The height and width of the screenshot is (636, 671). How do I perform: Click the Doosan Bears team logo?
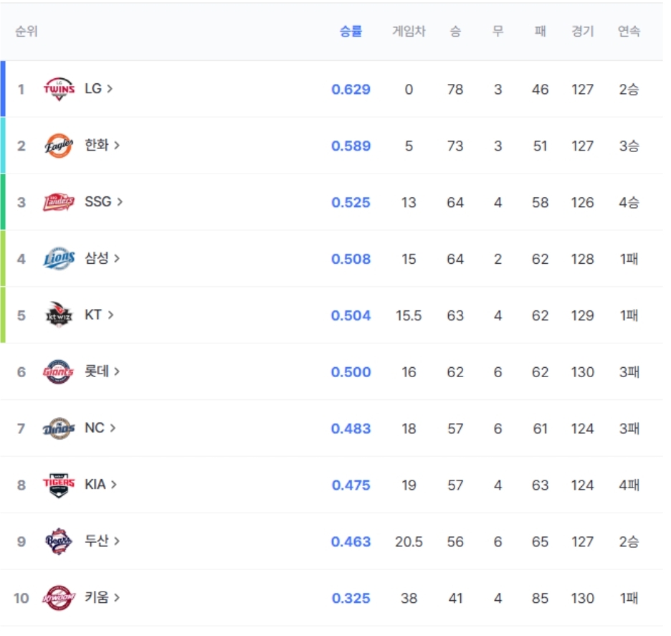[x=59, y=541]
